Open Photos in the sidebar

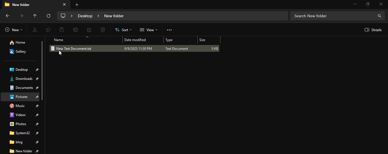tap(20, 124)
